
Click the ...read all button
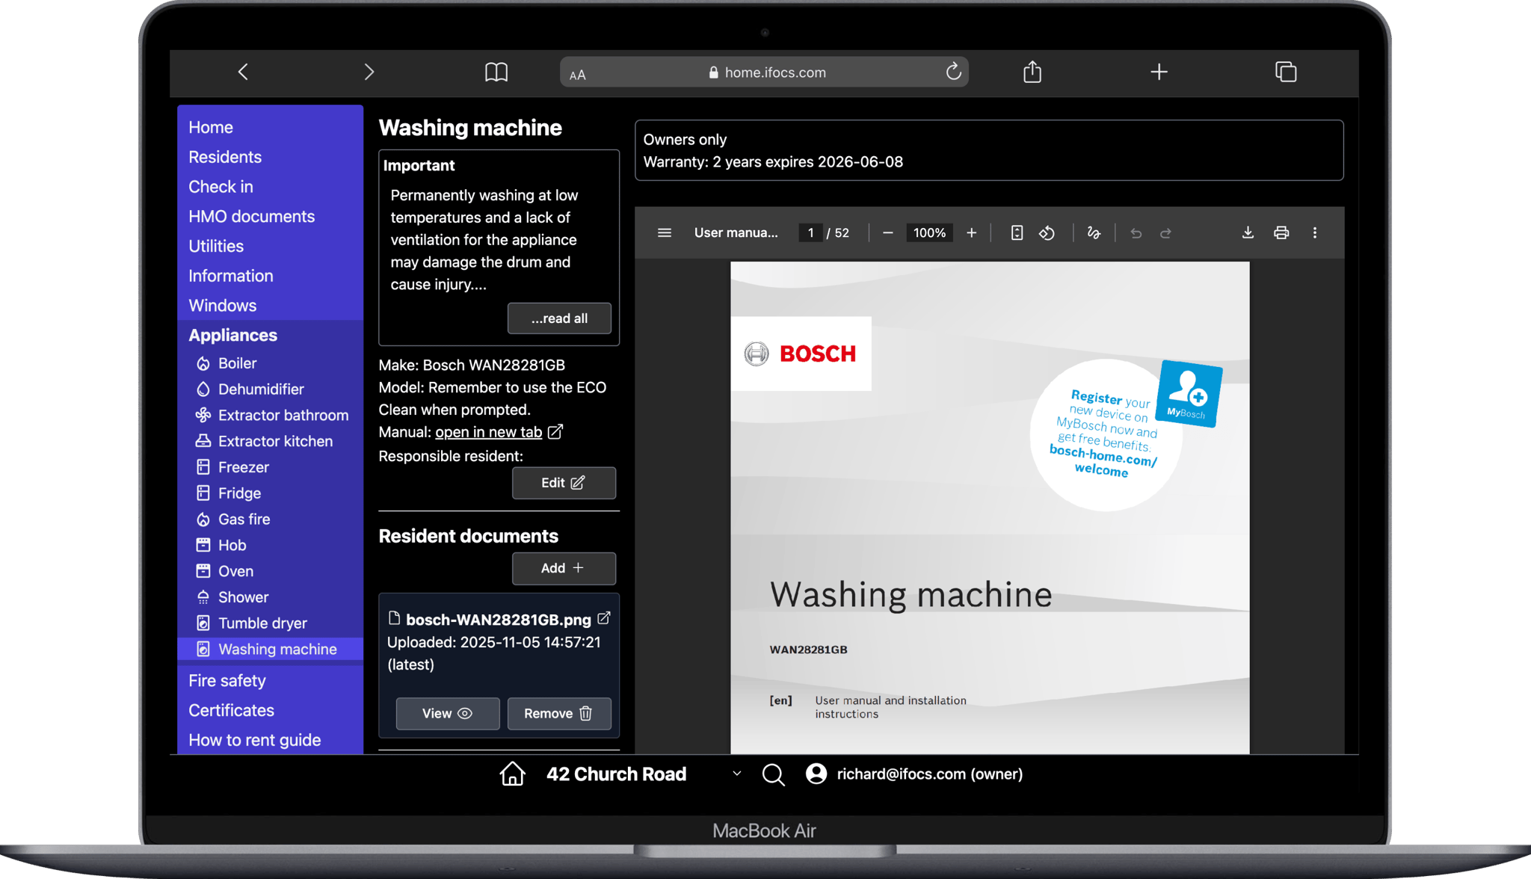click(x=559, y=318)
